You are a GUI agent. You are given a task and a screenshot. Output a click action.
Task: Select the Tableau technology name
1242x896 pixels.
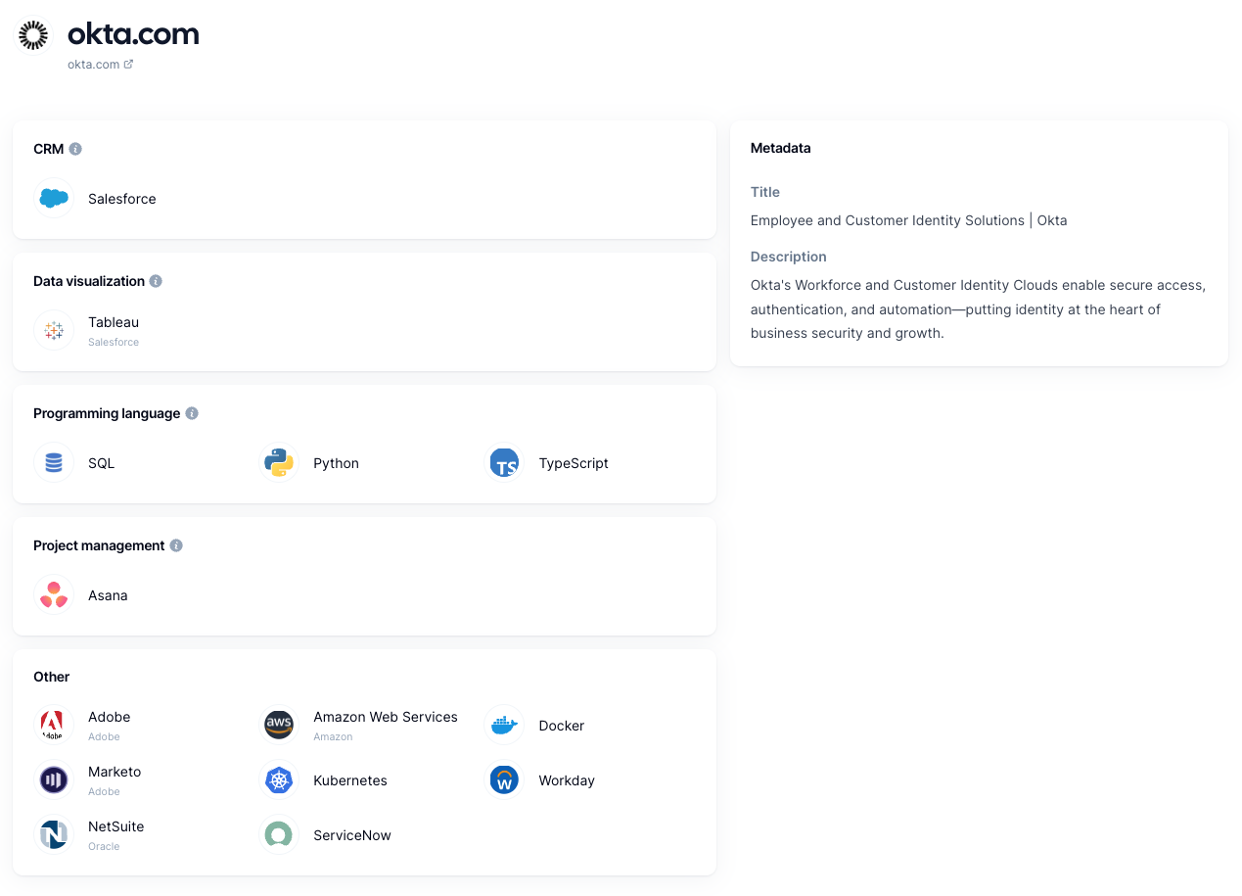point(114,322)
